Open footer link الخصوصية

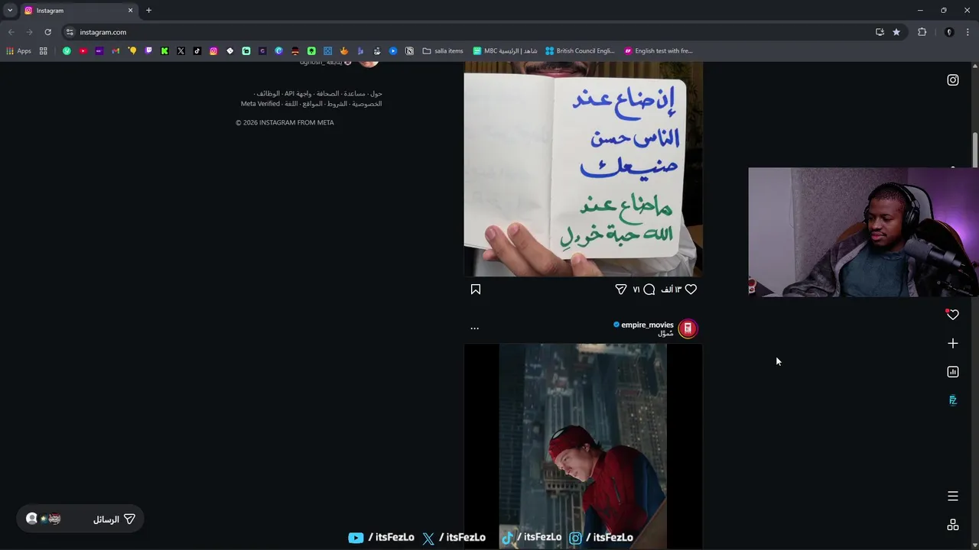[367, 104]
